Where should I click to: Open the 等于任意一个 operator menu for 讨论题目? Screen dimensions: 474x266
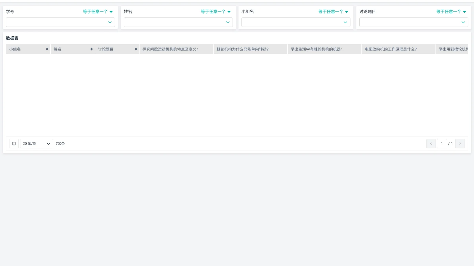pos(451,12)
